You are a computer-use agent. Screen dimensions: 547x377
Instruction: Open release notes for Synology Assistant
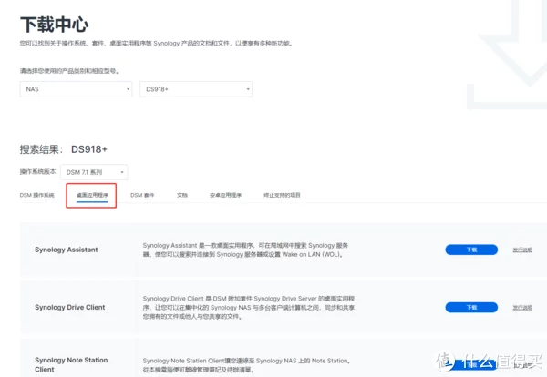[522, 250]
